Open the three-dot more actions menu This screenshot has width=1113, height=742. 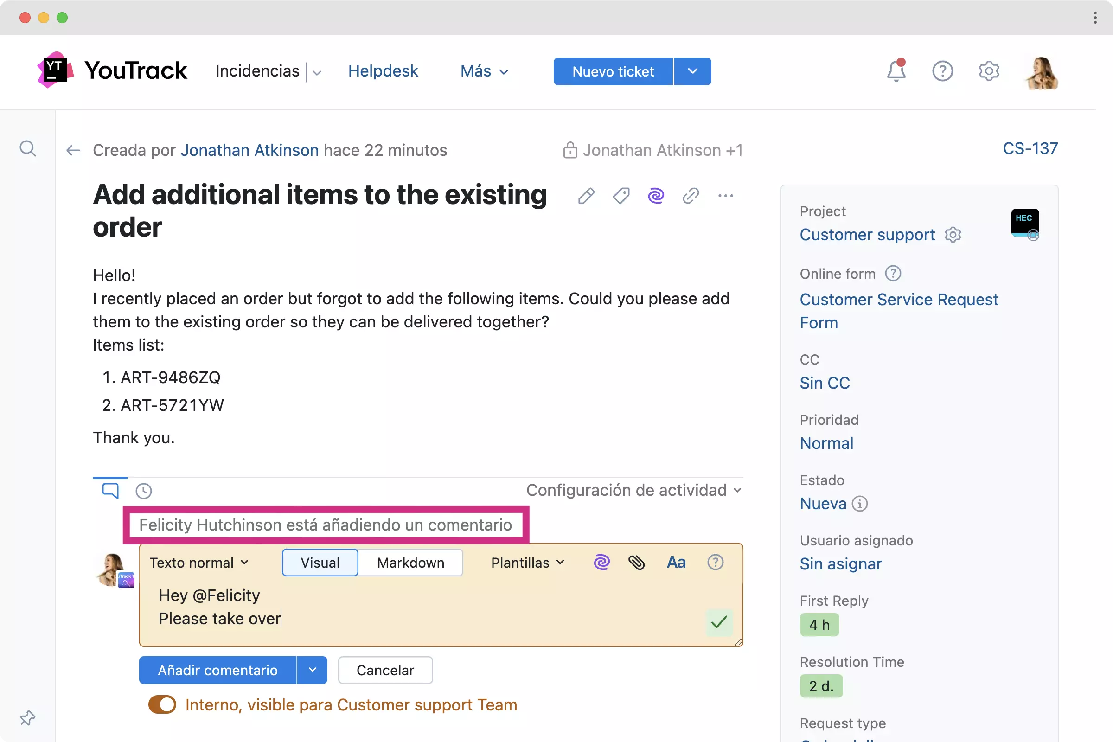(x=725, y=195)
